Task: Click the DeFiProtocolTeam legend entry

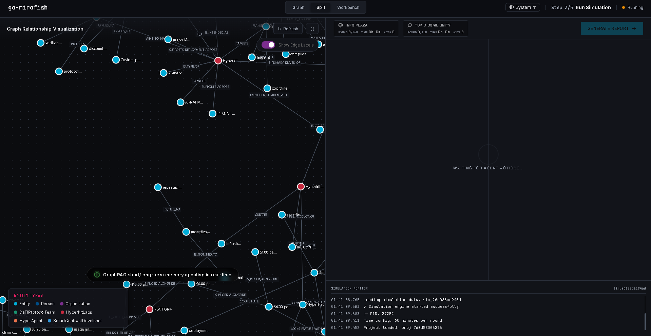Action: [x=35, y=312]
